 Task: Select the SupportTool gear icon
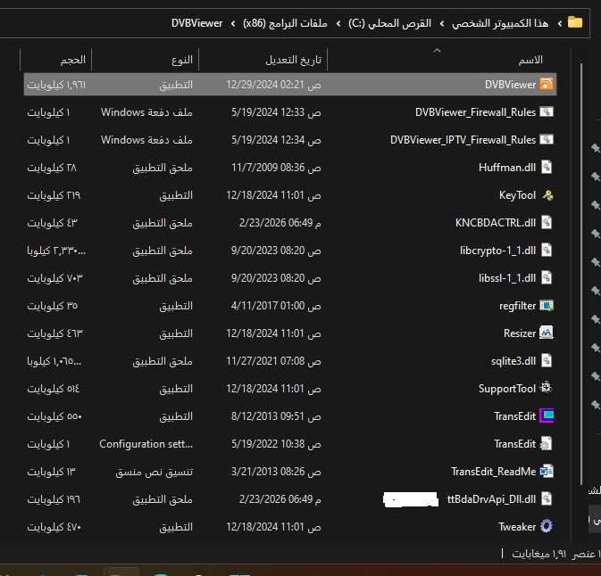(547, 389)
